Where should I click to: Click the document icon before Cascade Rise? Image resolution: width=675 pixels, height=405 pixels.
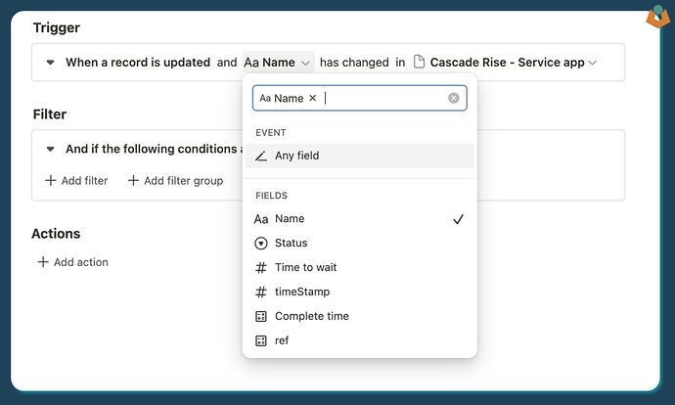coord(419,63)
